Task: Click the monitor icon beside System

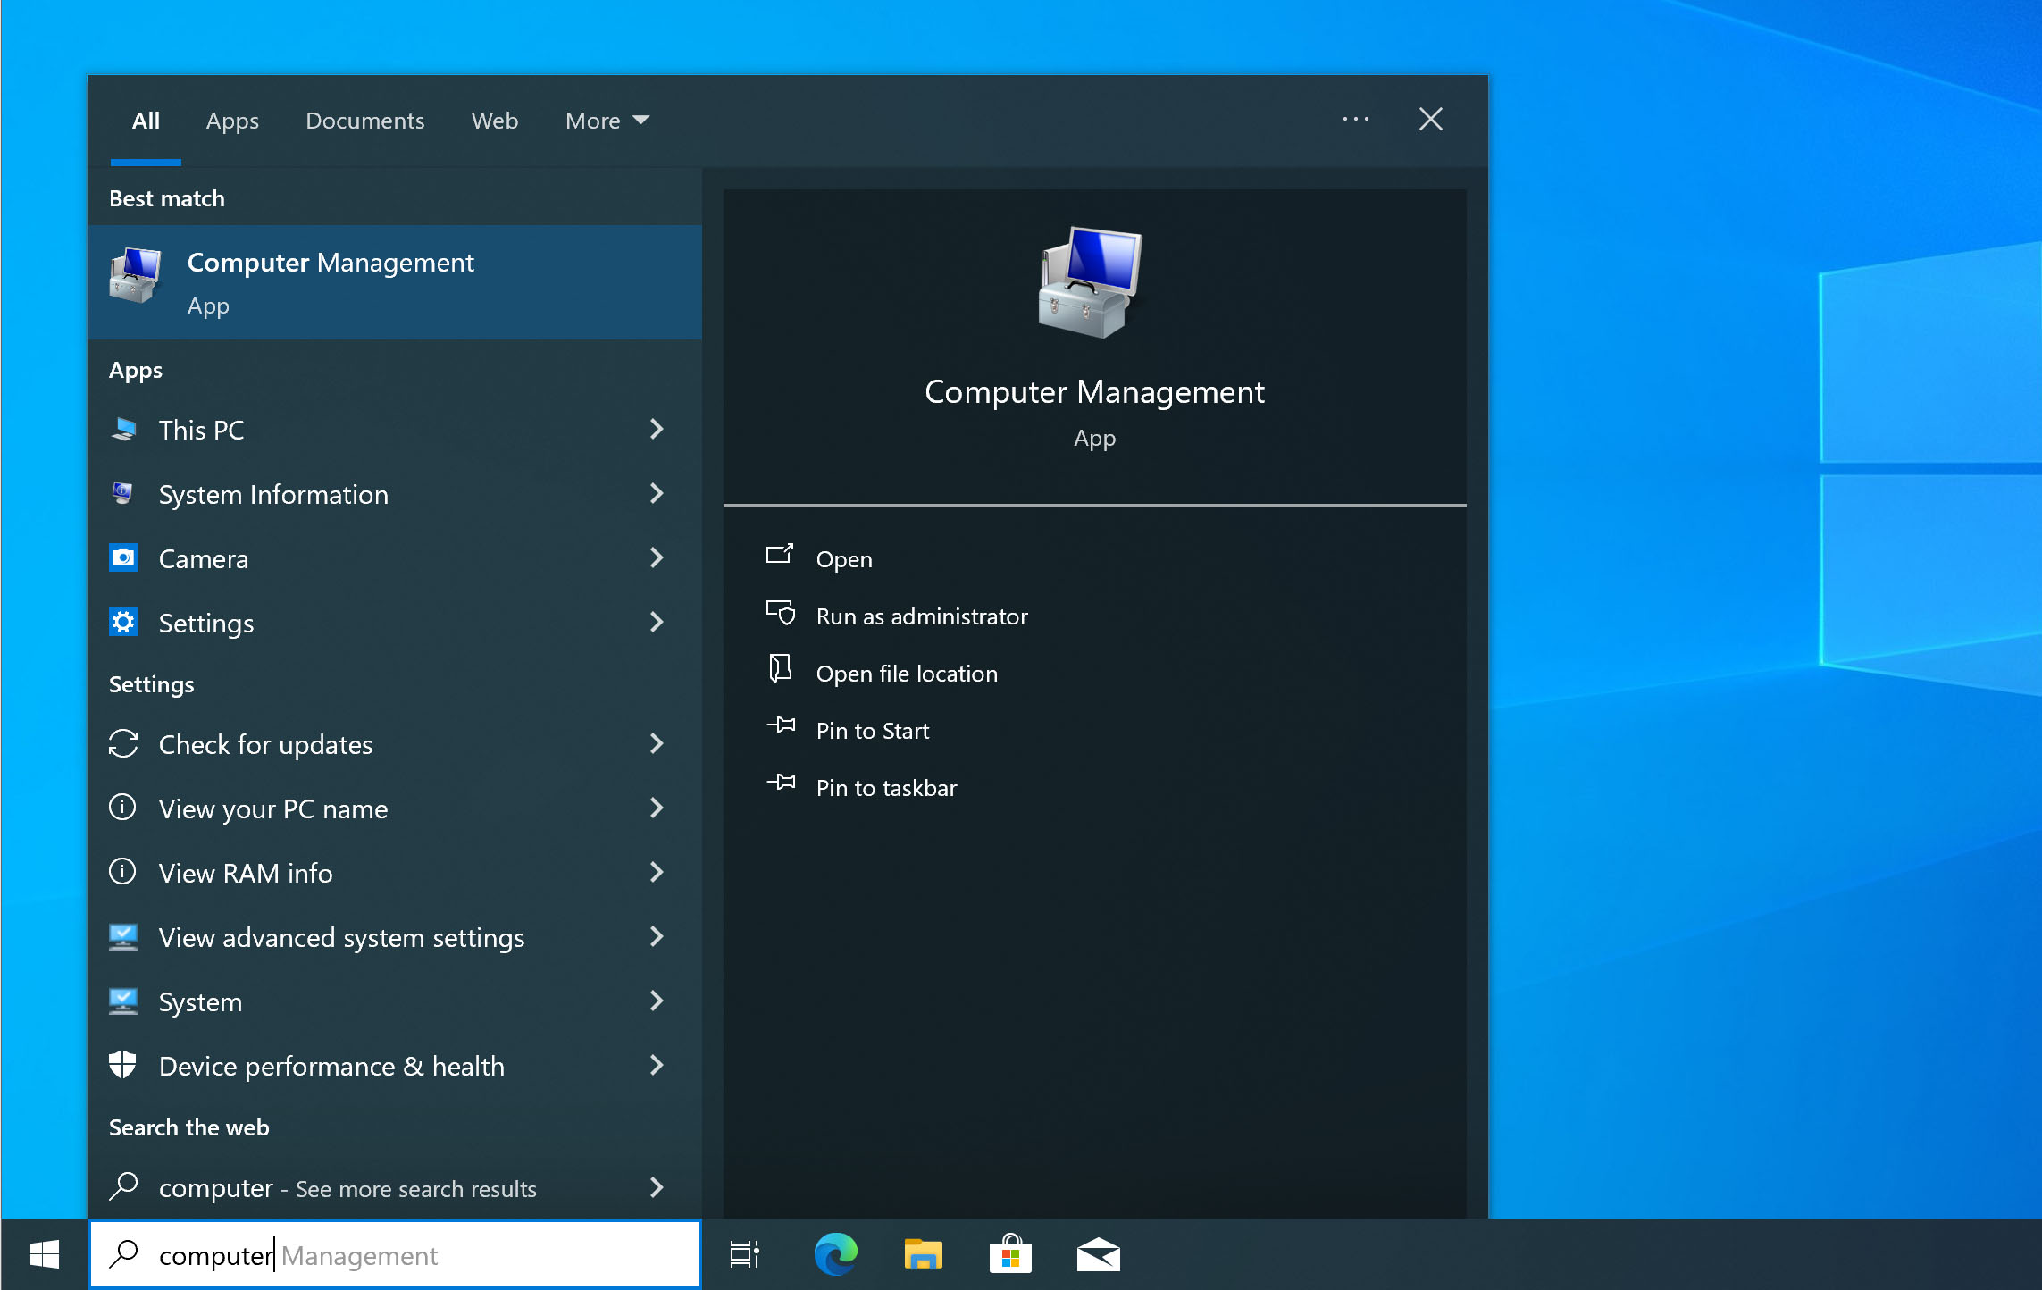Action: pos(123,1001)
